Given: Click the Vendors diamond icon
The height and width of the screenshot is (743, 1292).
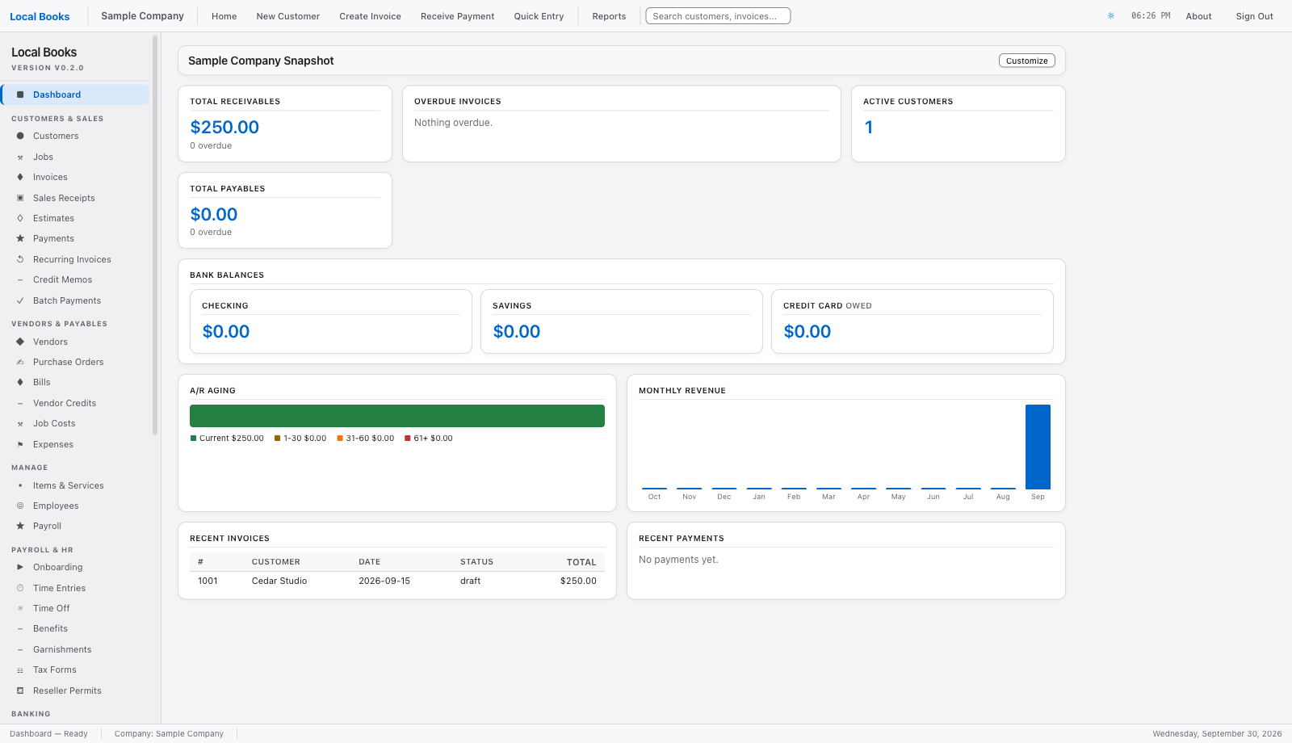Looking at the screenshot, I should point(20,342).
